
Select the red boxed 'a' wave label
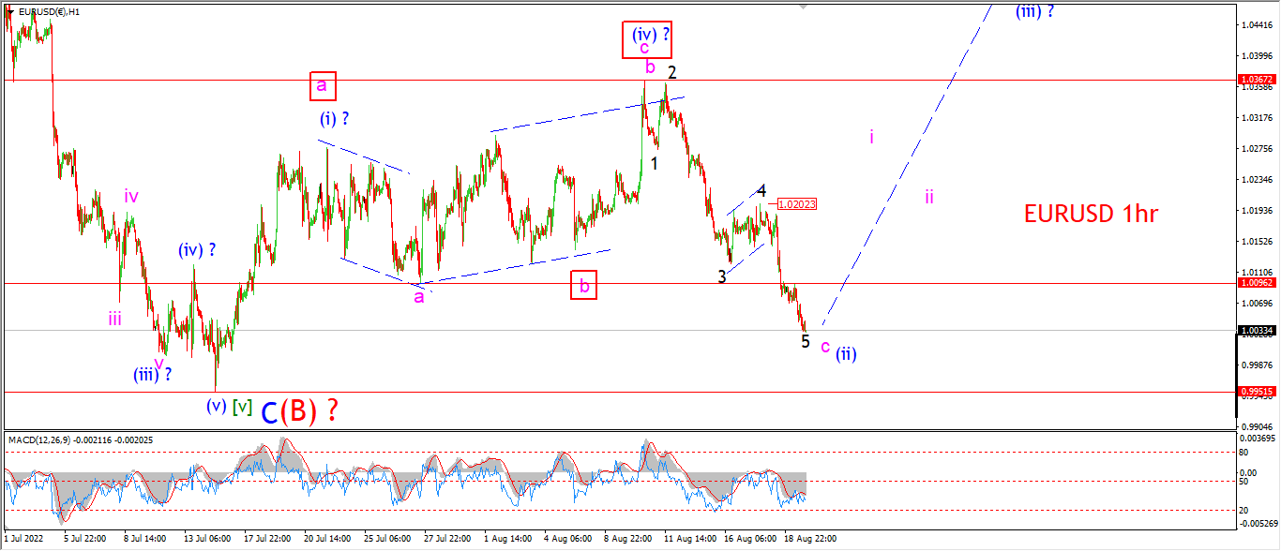point(322,86)
